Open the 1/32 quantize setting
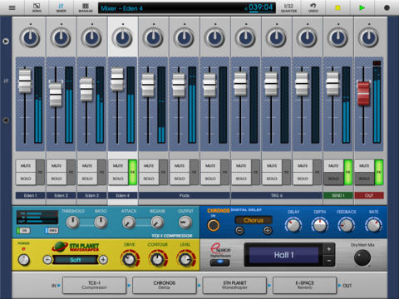Screen dimensions: 399x299 pyautogui.click(x=288, y=7)
